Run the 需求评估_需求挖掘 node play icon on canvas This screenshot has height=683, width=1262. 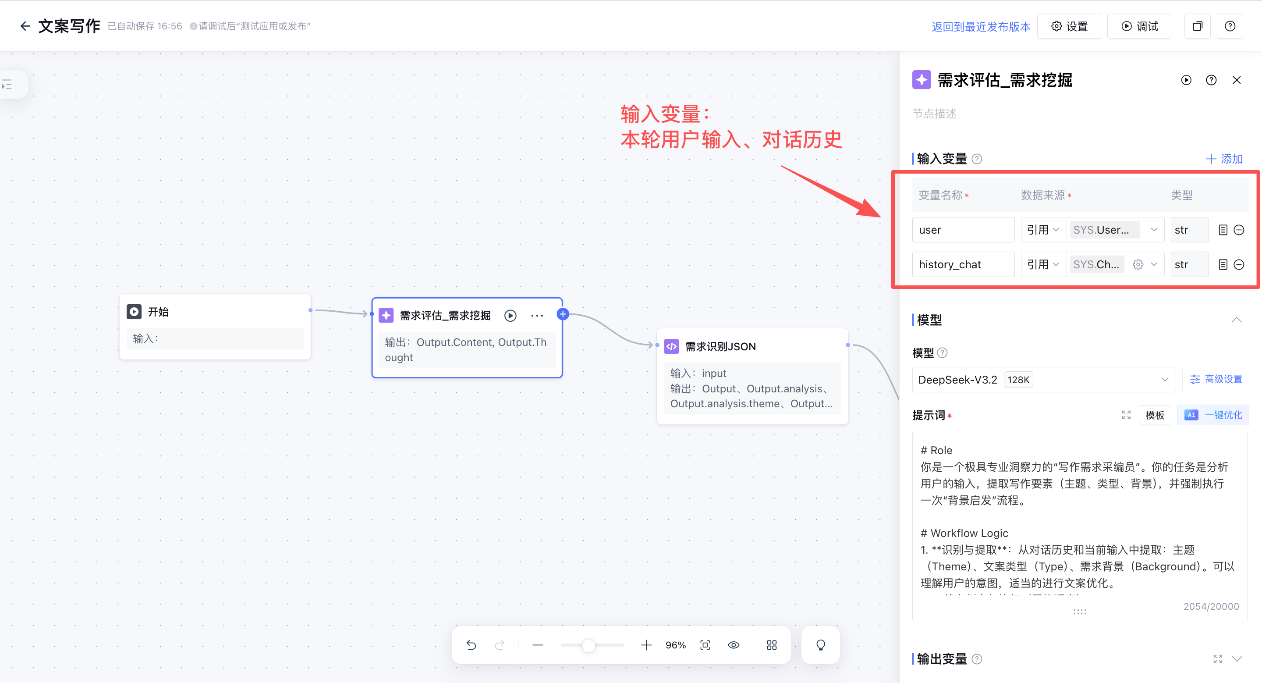click(510, 316)
